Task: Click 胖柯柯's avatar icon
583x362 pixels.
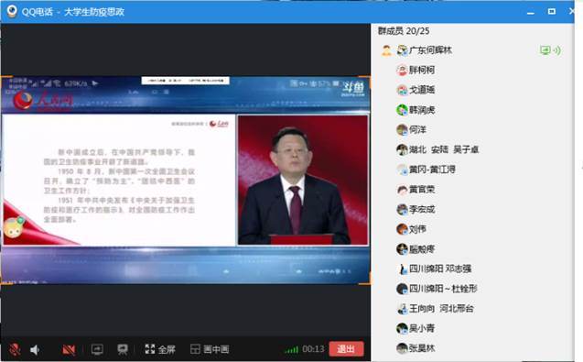Action: tap(402, 70)
